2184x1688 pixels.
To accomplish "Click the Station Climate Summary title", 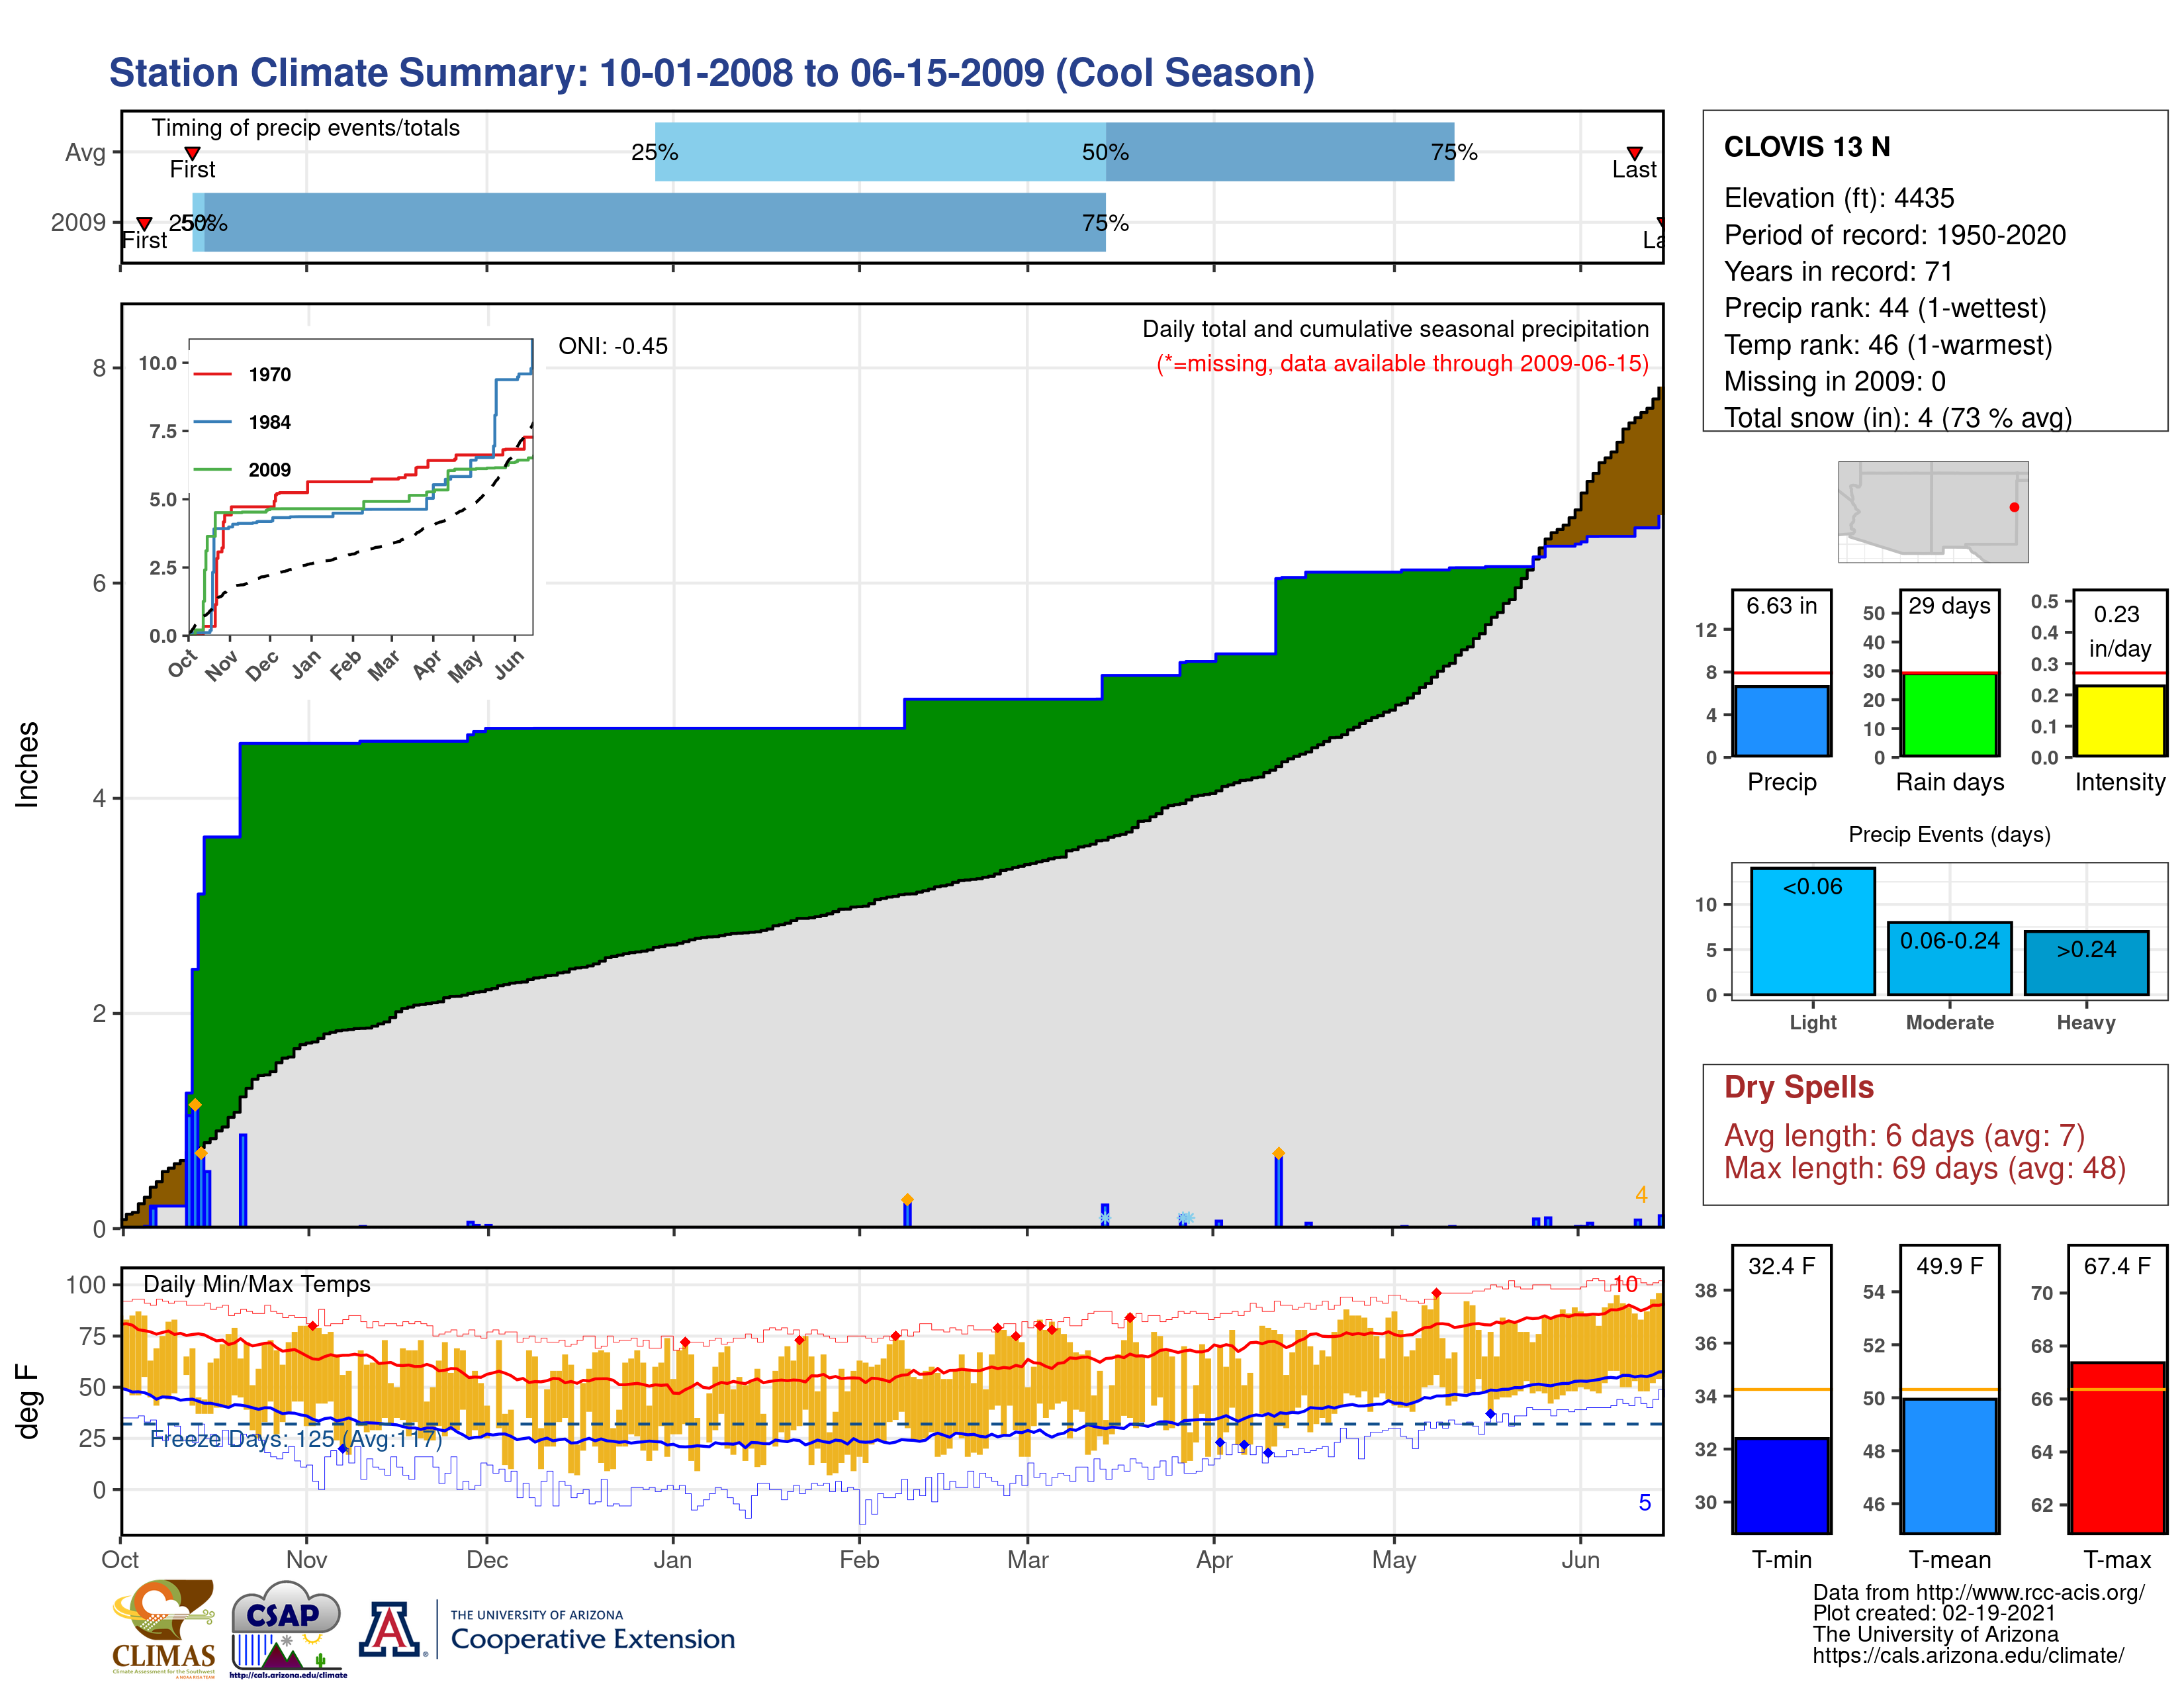I will point(711,73).
